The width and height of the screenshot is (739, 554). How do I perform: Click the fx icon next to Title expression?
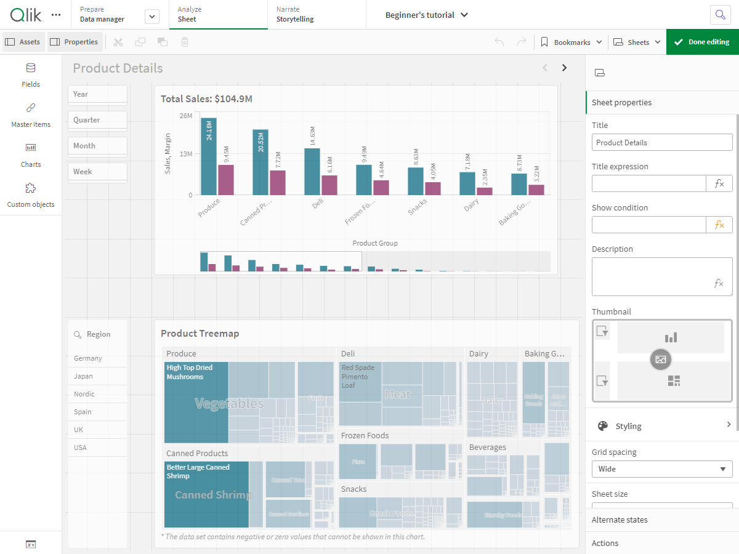coord(719,183)
